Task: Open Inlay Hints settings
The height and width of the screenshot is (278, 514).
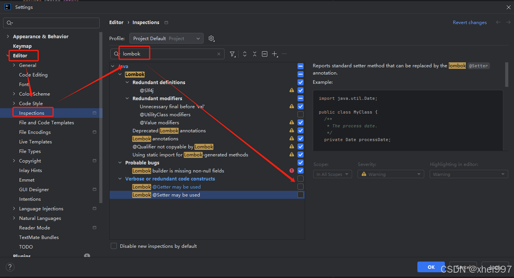Action: point(31,170)
